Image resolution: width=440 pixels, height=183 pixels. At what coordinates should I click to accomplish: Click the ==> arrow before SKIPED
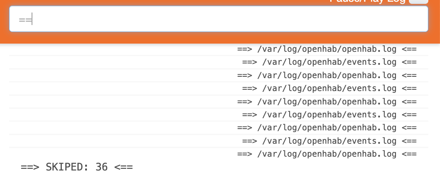[x=30, y=167]
